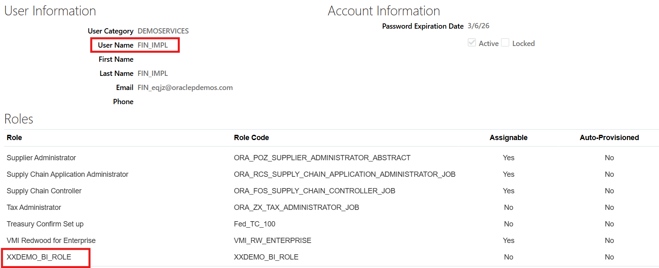Screen dimensions: 659x268
Task: Click the Auto-Provisioned column header
Action: [x=609, y=138]
